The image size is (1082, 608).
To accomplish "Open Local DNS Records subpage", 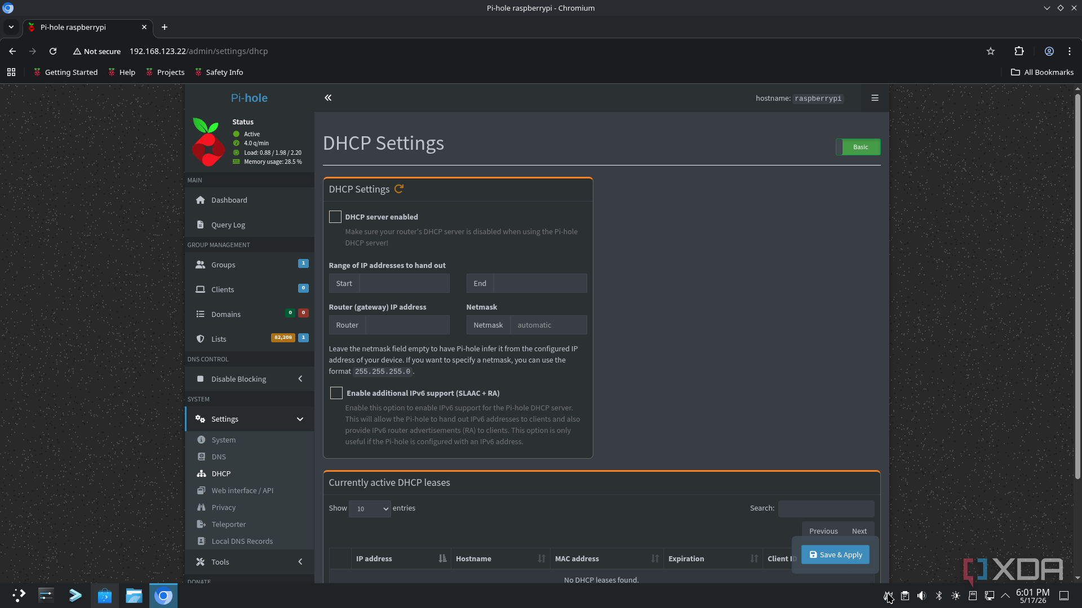I will pyautogui.click(x=242, y=542).
